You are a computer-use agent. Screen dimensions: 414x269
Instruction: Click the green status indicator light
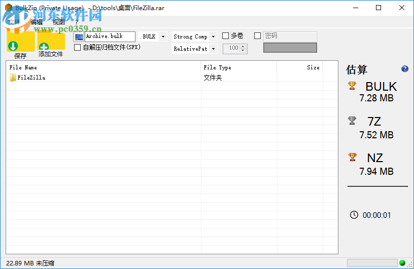point(402,263)
